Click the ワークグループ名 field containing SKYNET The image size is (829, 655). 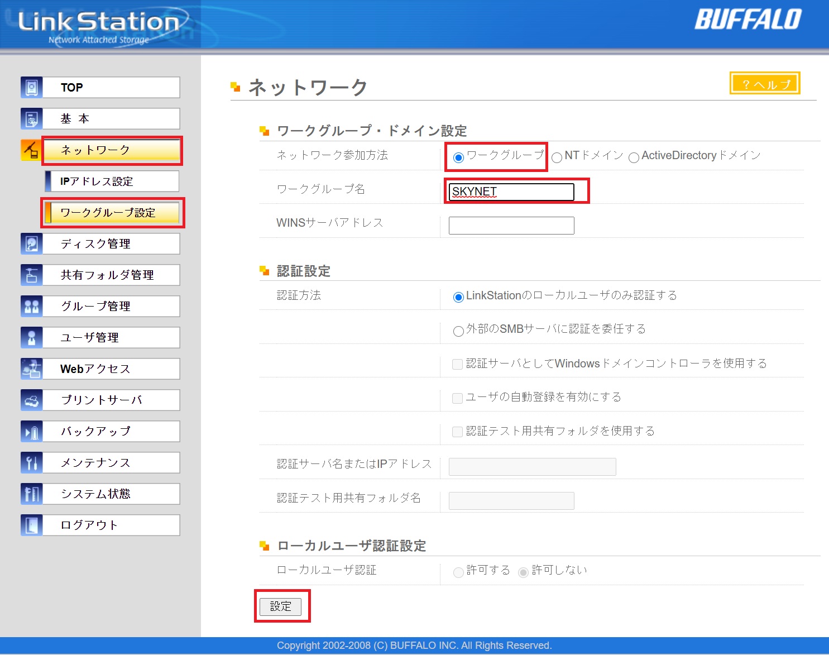(511, 192)
